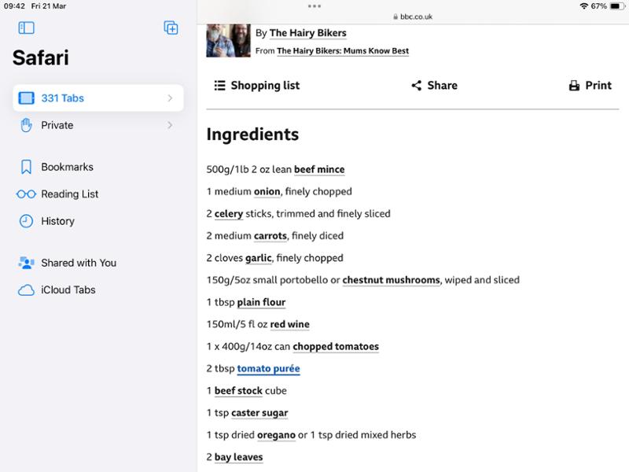629x472 pixels.
Task: Click the Bookmarks ribbon icon
Action: coord(26,167)
